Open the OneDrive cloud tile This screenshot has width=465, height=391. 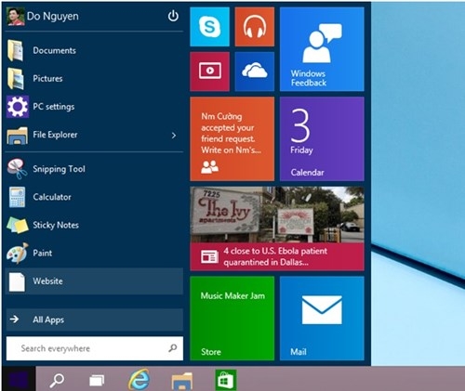pyautogui.click(x=255, y=72)
